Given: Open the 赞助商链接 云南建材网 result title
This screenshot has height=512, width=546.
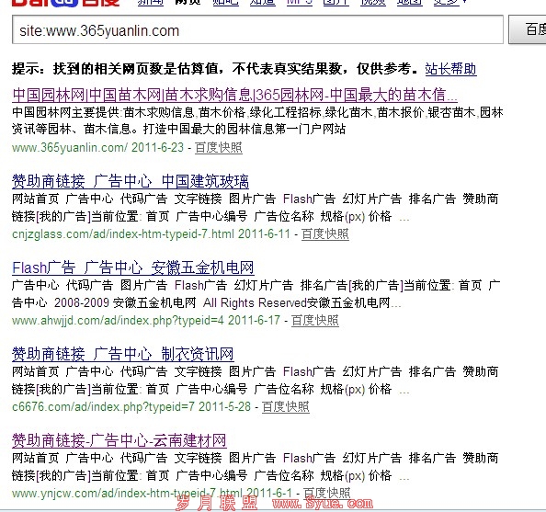Looking at the screenshot, I should tap(119, 440).
